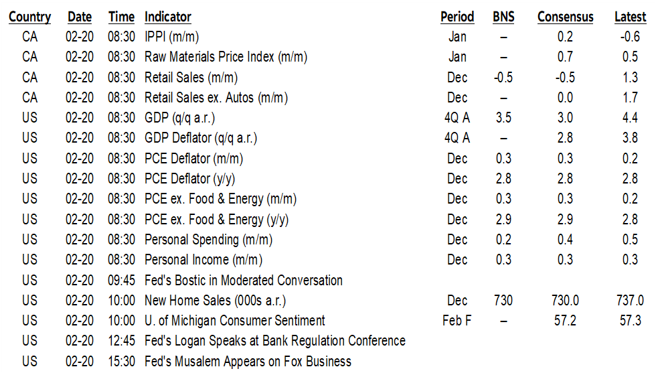Select the GDP Deflator (q/q a.r.) row
The width and height of the screenshot is (656, 373).
(x=201, y=138)
